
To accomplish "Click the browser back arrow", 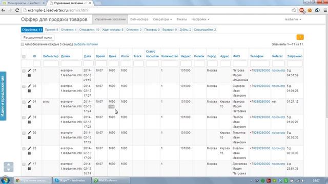I will (x=4, y=10).
